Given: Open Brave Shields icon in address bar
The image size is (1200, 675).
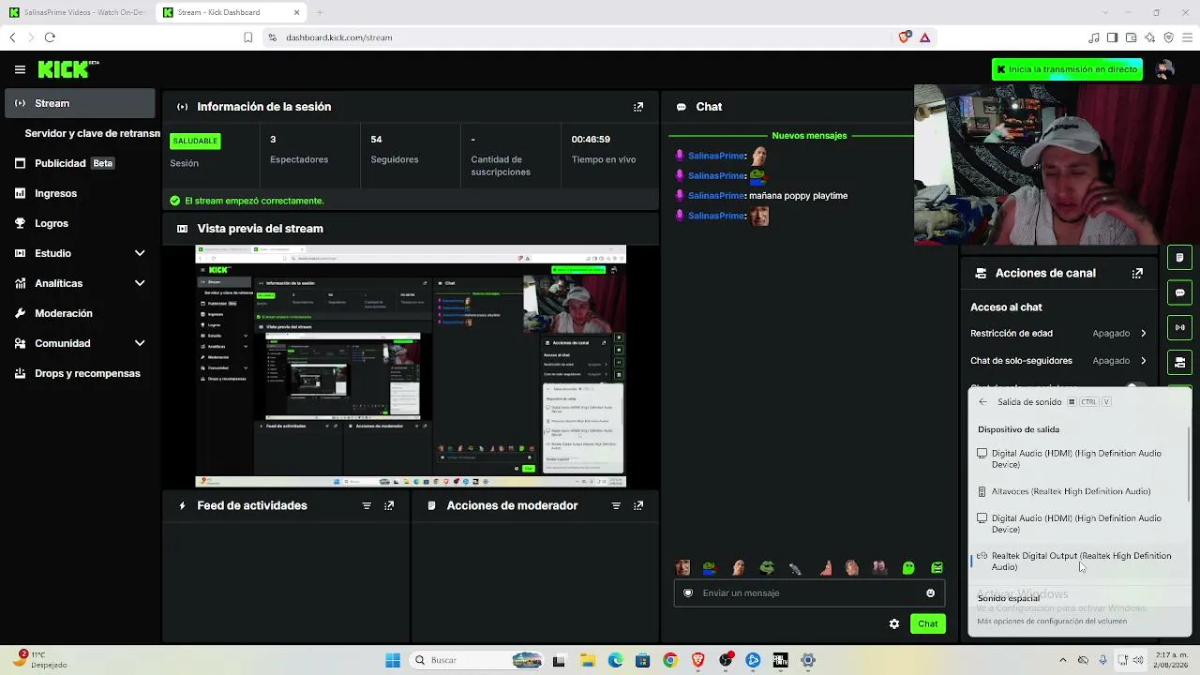Looking at the screenshot, I should click(904, 37).
